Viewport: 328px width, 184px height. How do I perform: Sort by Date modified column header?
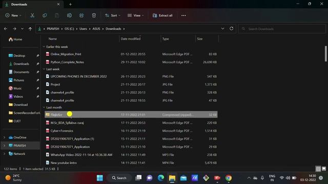[x=131, y=39]
